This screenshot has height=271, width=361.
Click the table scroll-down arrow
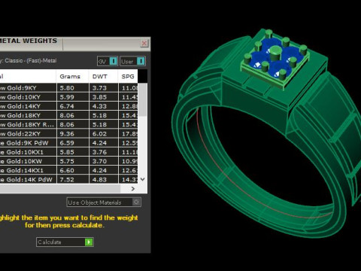point(143,179)
